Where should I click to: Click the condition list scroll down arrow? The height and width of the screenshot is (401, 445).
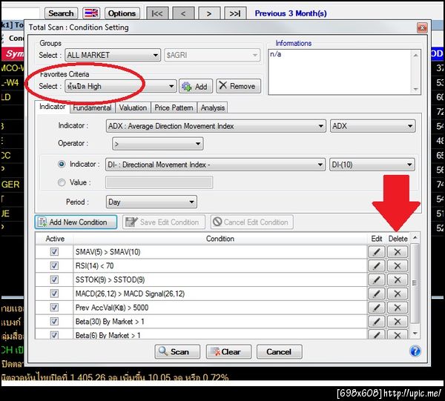[x=415, y=334]
